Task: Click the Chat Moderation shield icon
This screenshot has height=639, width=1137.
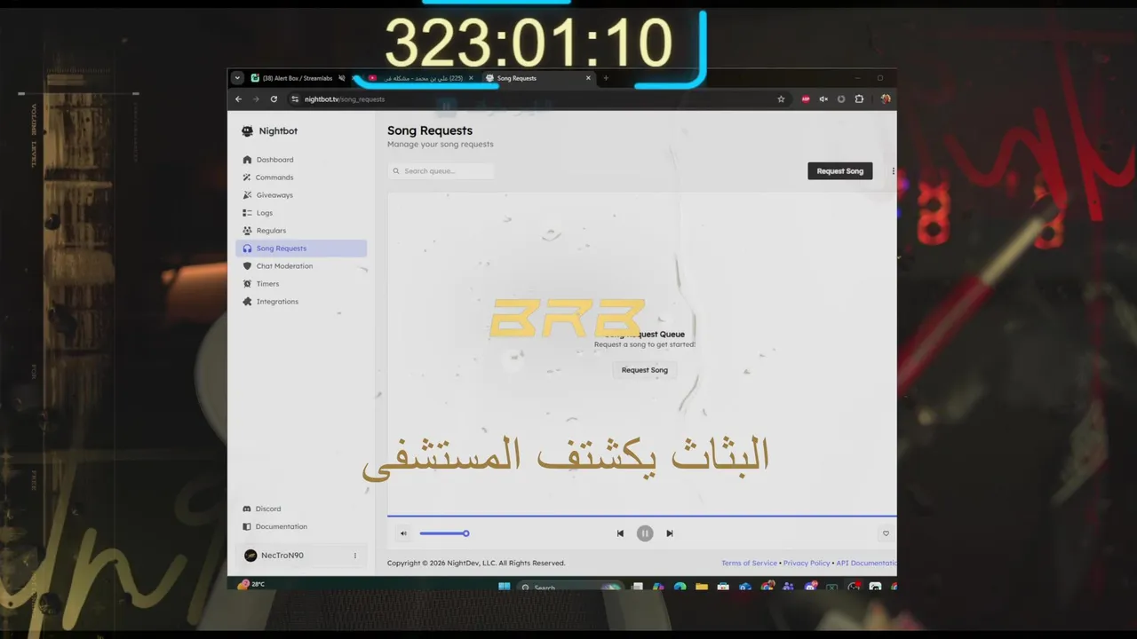Action: (247, 266)
